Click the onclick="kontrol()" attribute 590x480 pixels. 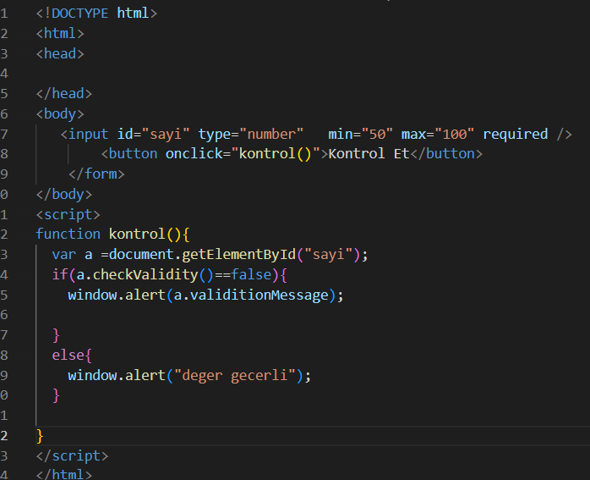tap(238, 154)
